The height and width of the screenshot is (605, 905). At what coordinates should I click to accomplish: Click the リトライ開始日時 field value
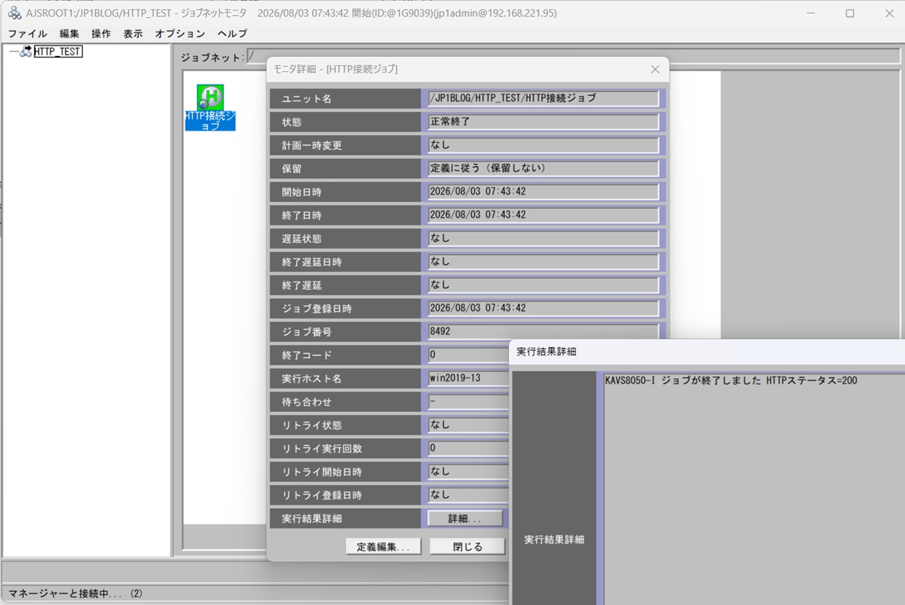tap(468, 472)
